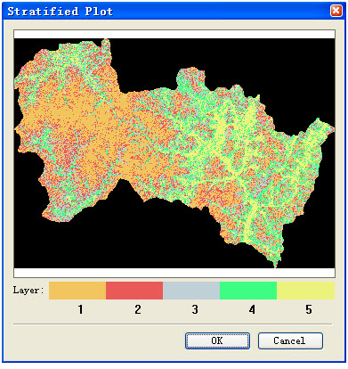348x369 pixels.
Task: Click the number 4 legend label
Action: pyautogui.click(x=252, y=309)
